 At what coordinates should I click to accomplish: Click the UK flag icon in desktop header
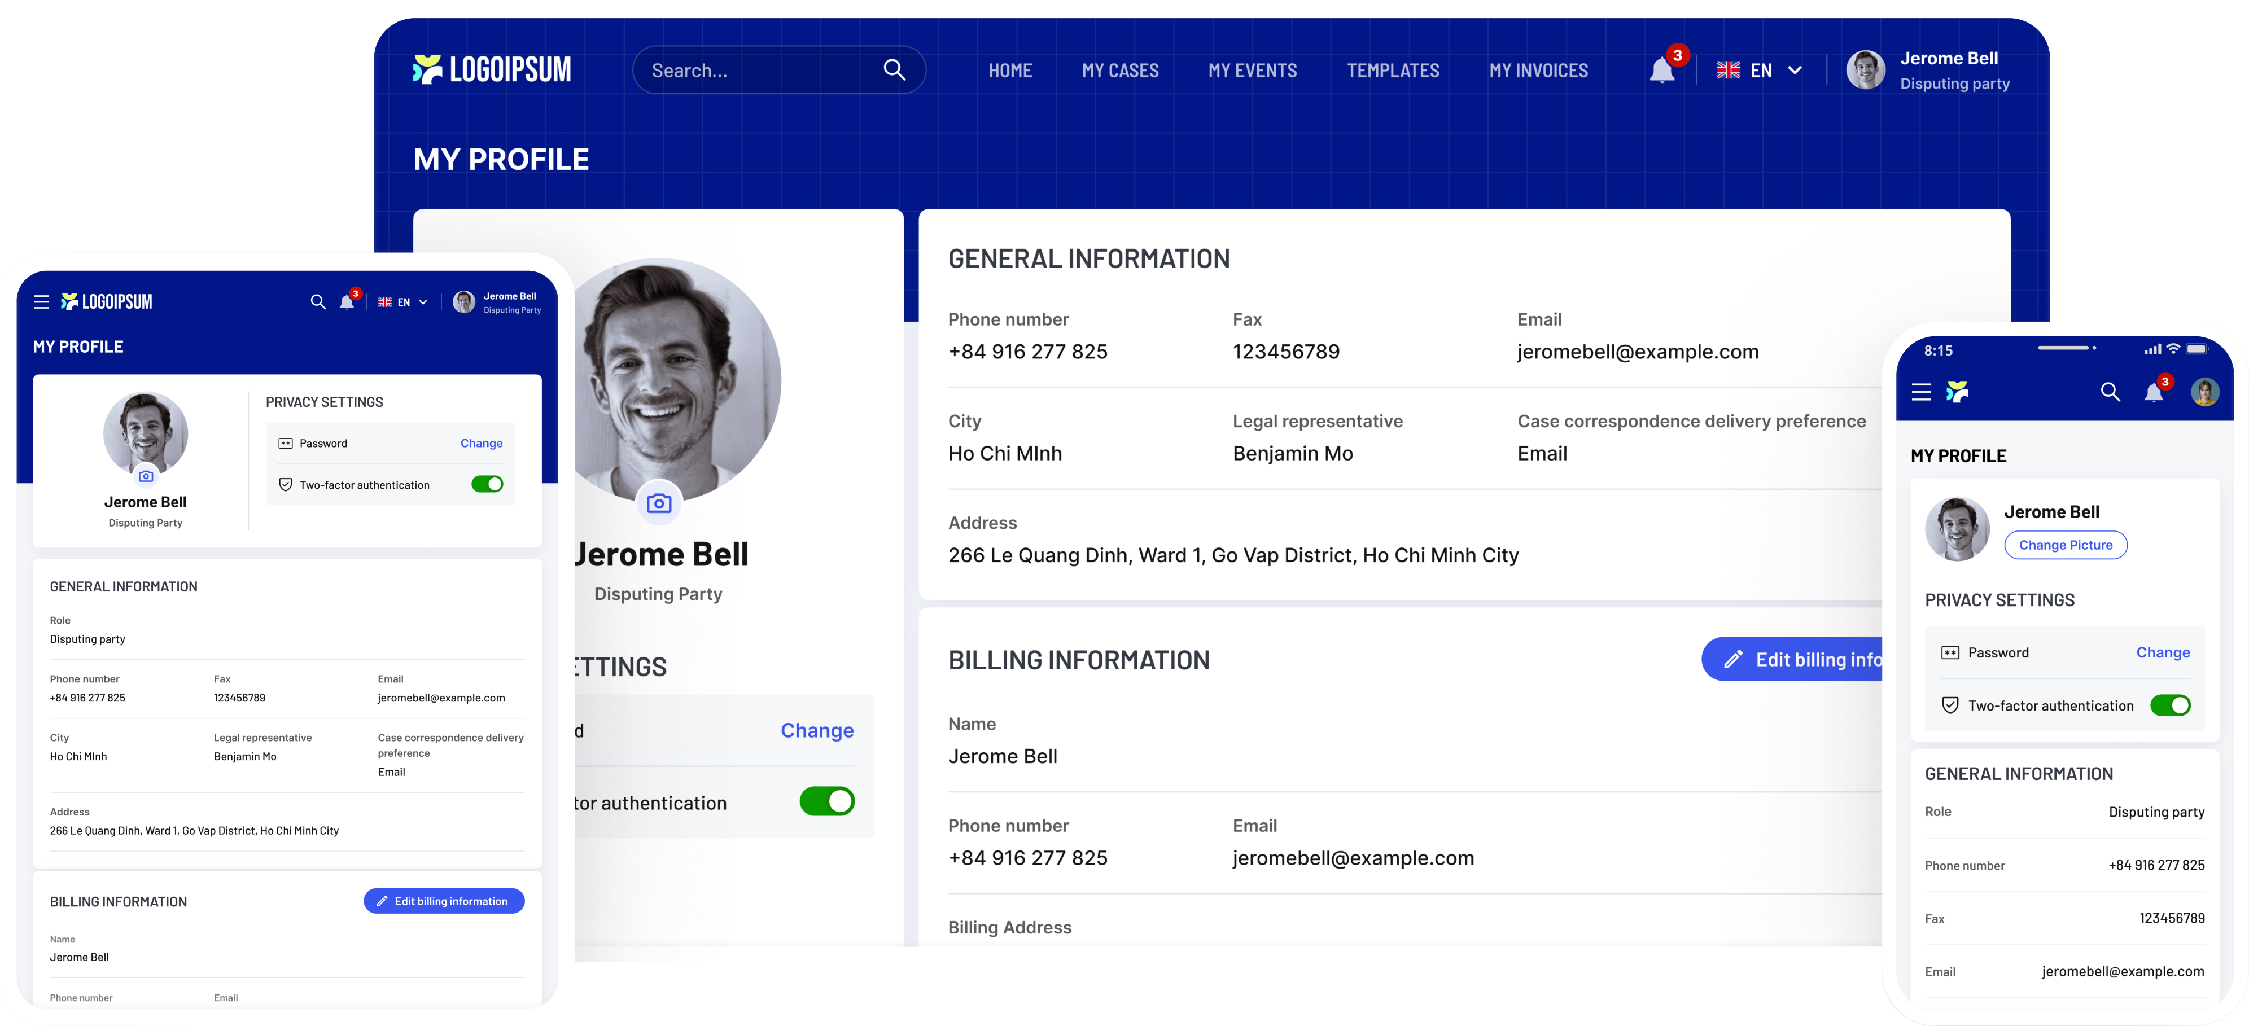pos(1728,70)
